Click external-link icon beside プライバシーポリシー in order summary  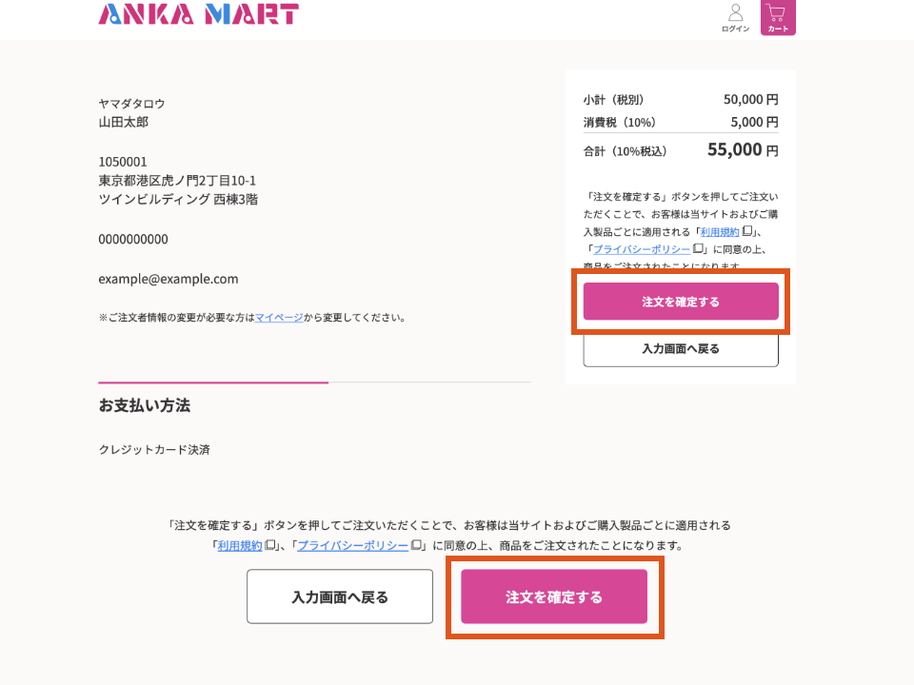(x=698, y=249)
